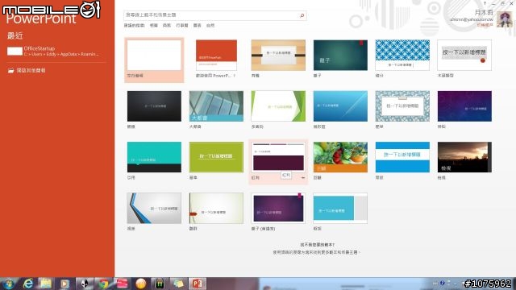Click the user profile photo
516x290 pixels.
coord(504,19)
